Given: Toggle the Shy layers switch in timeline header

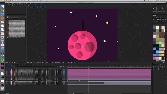Looking at the screenshot, I should pyautogui.click(x=60, y=66).
